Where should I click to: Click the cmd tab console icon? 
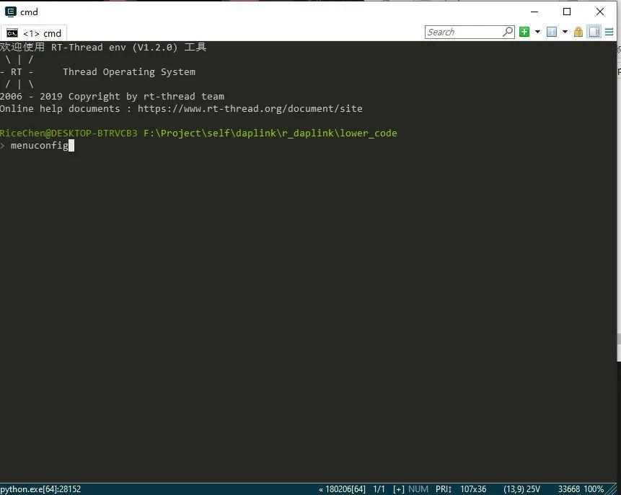12,33
